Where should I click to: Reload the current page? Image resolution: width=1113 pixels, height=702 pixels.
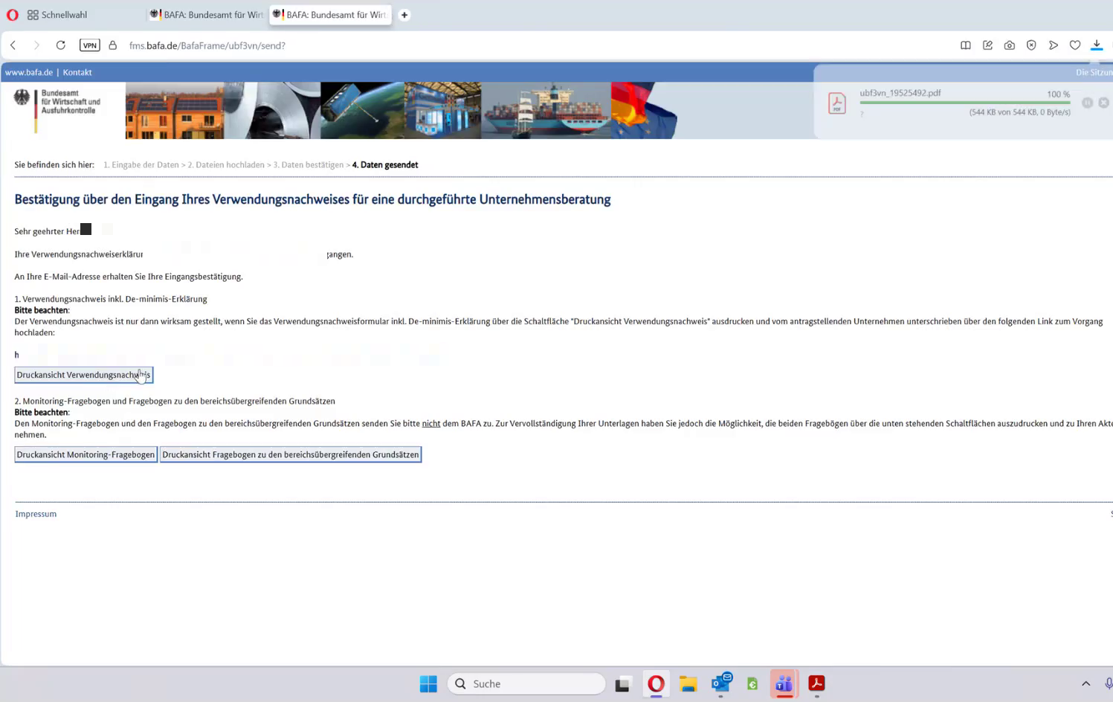pos(61,45)
